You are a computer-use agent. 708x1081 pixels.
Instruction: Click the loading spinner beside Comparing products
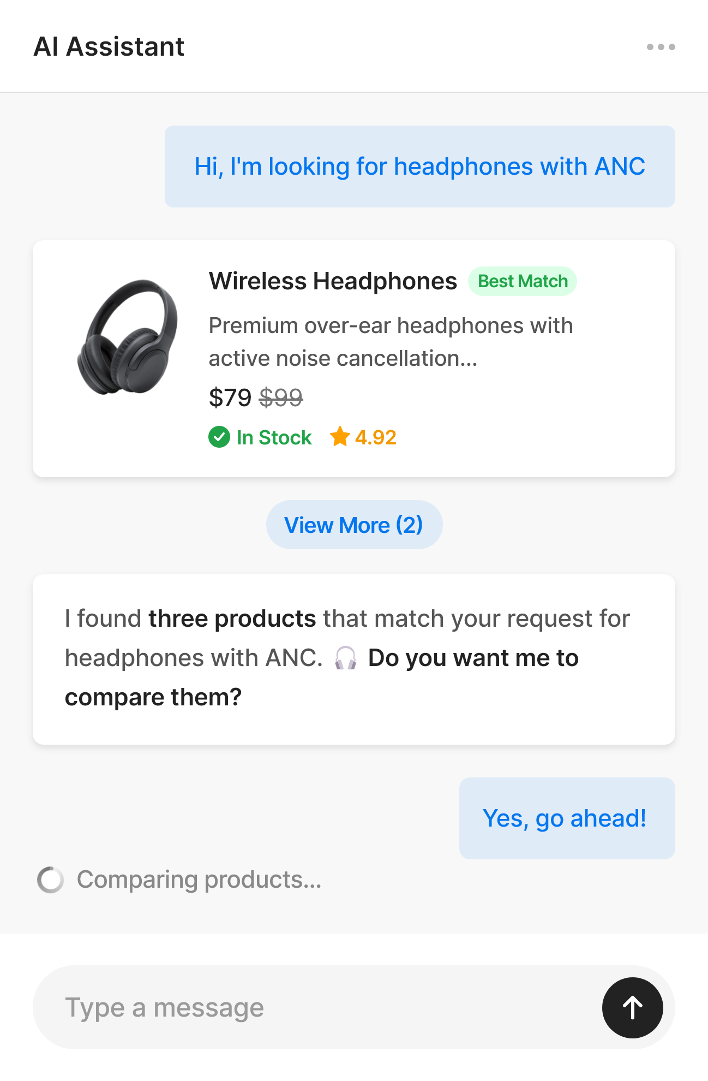pos(50,880)
